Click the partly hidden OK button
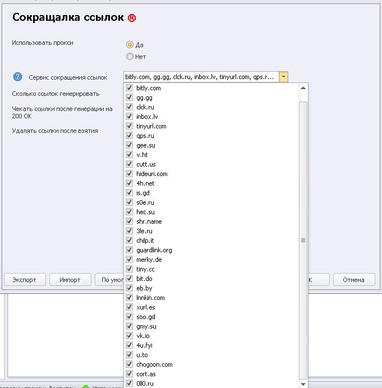The height and width of the screenshot is (388, 382). coord(319,280)
